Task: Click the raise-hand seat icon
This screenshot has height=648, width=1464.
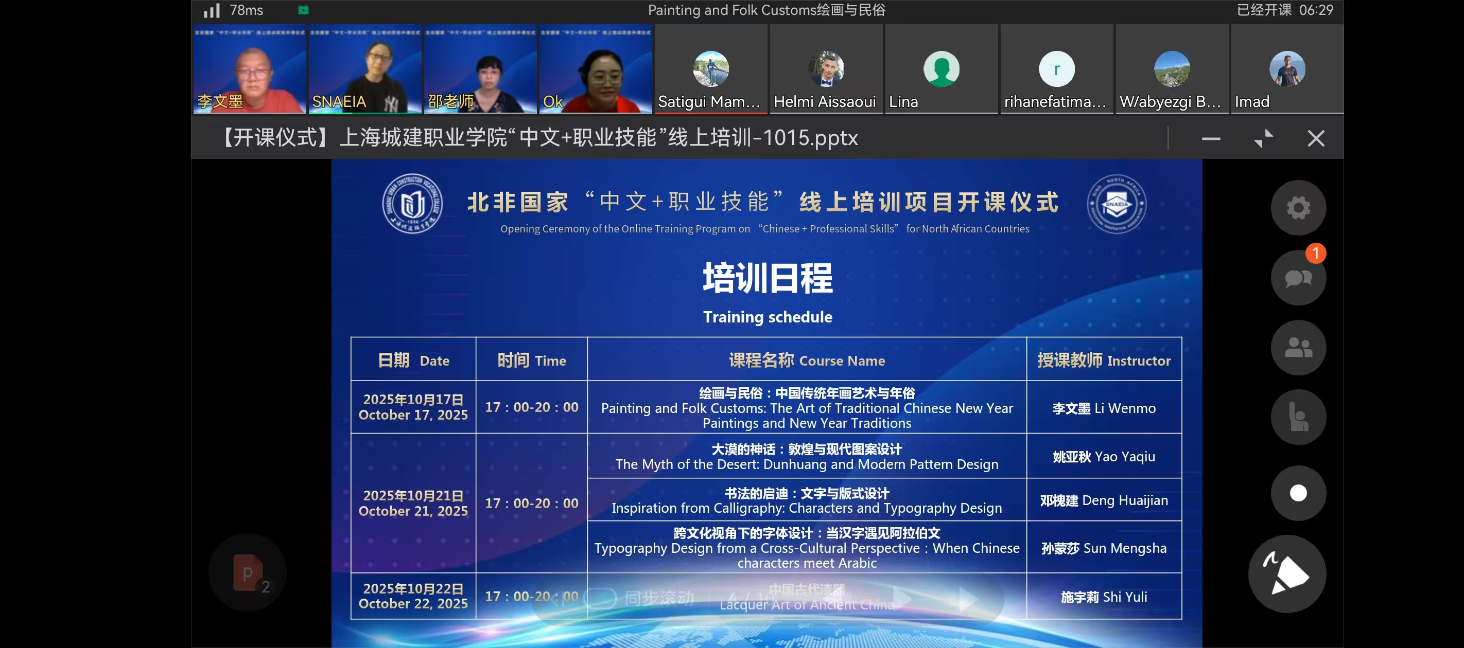Action: coord(1298,418)
